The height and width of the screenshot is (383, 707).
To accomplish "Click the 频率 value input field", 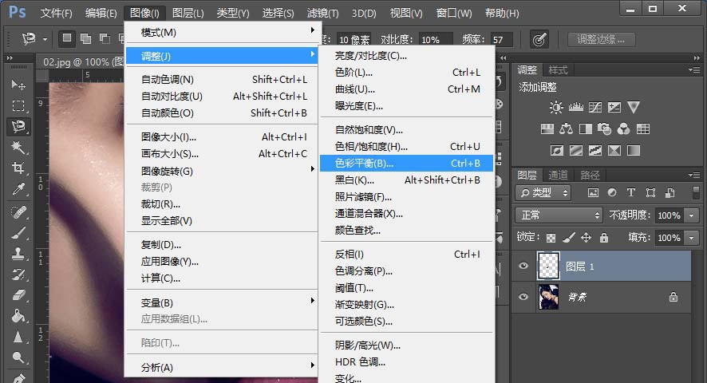I will [x=501, y=39].
